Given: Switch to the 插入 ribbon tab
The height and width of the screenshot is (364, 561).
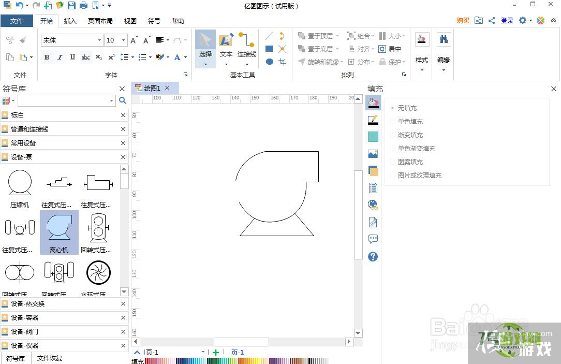Looking at the screenshot, I should click(70, 21).
